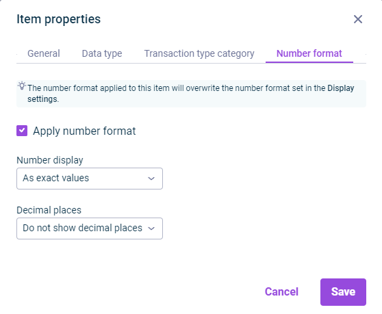Click the bold 'Display' word in the tip
The height and width of the screenshot is (314, 382).
pos(341,88)
